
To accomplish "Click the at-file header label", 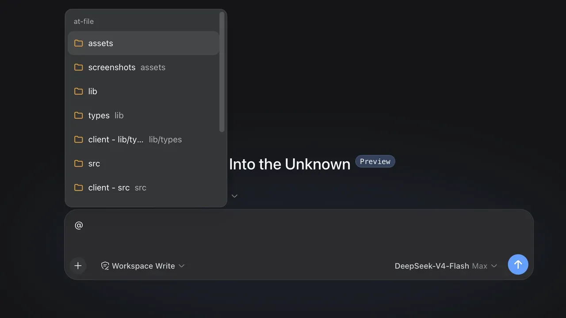I will 84,21.
